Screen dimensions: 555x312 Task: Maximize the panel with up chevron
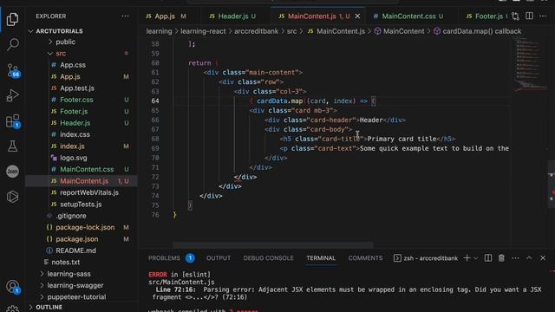[x=529, y=258]
